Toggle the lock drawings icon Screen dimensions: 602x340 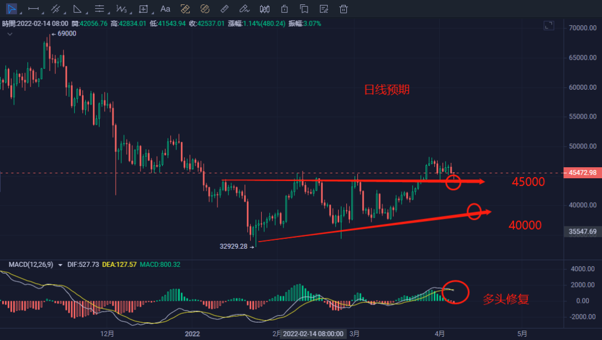[284, 9]
